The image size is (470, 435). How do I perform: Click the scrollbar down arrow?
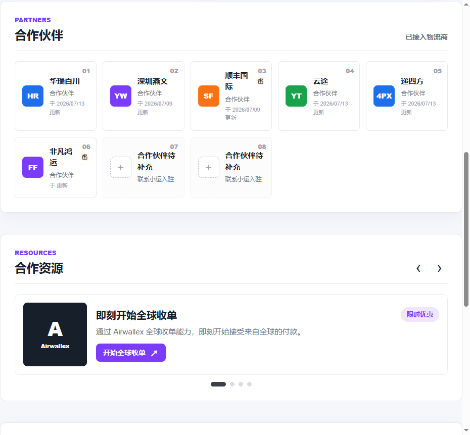click(x=466, y=431)
